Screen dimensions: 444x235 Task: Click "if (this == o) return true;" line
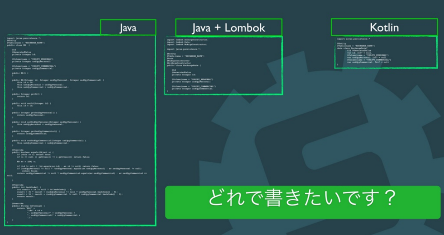34,155
